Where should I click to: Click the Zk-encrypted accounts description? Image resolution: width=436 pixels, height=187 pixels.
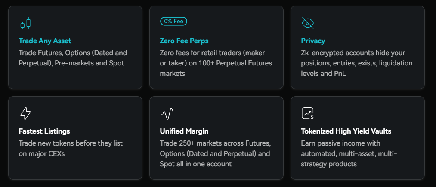(x=356, y=63)
